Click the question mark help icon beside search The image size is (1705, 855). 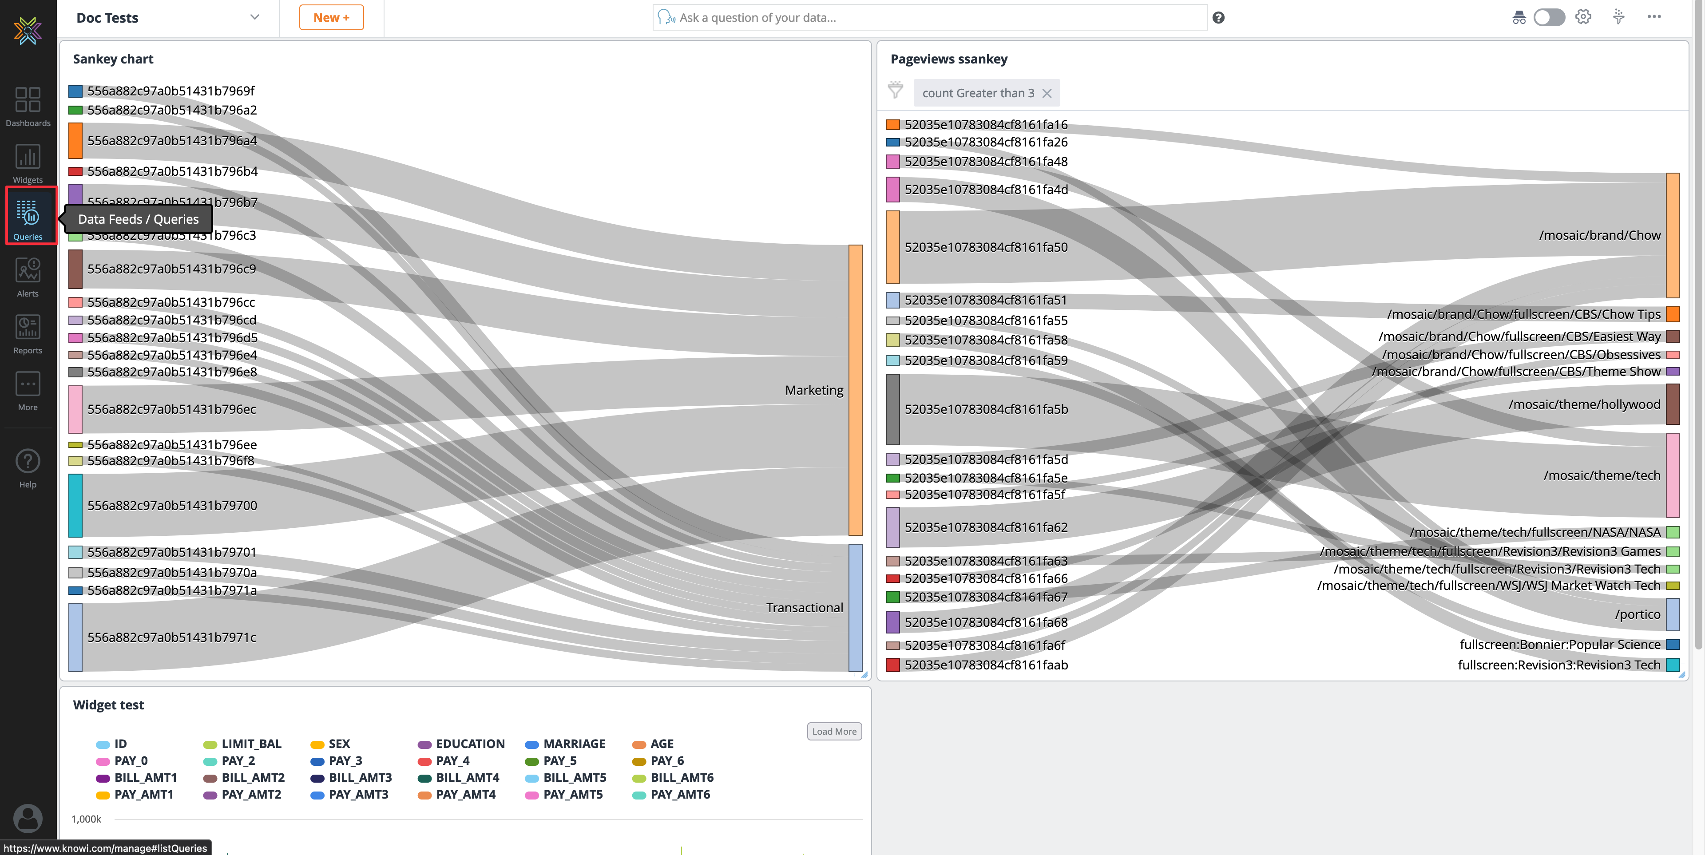coord(1218,18)
